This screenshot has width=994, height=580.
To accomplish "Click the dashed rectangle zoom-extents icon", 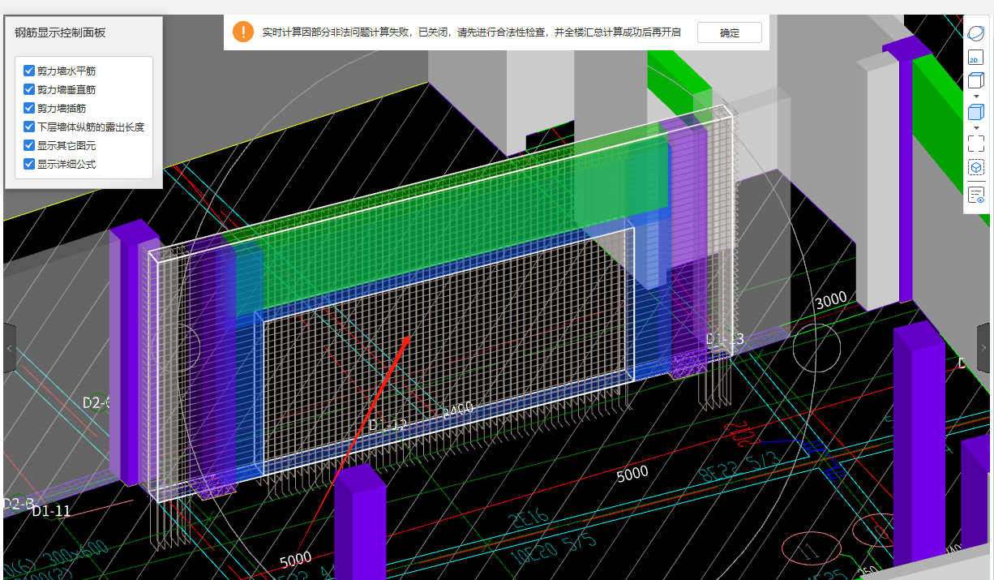I will tap(976, 144).
